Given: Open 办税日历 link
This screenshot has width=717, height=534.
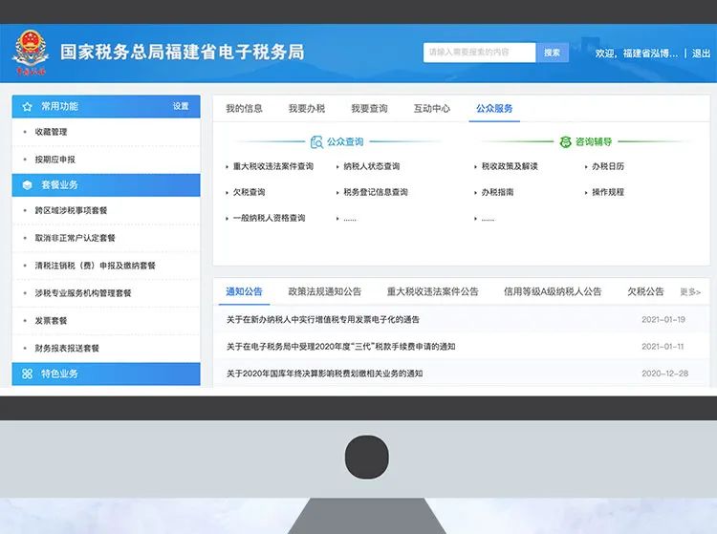Looking at the screenshot, I should pyautogui.click(x=608, y=166).
